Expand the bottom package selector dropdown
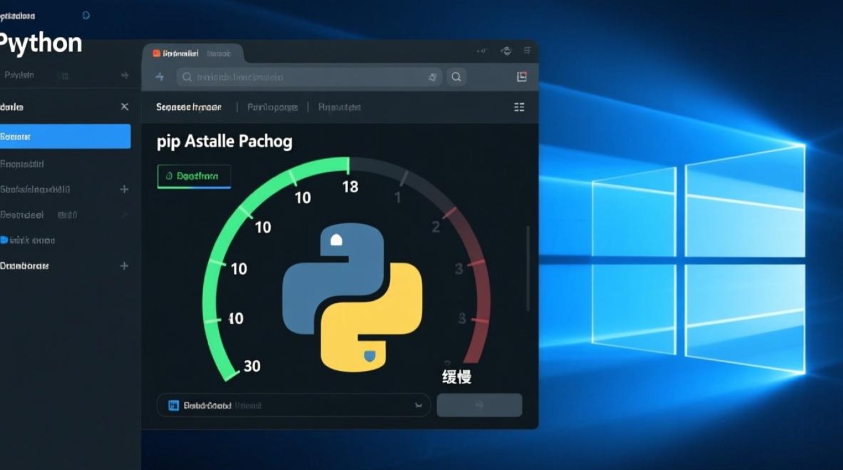Viewport: 843px width, 470px height. pyautogui.click(x=418, y=405)
